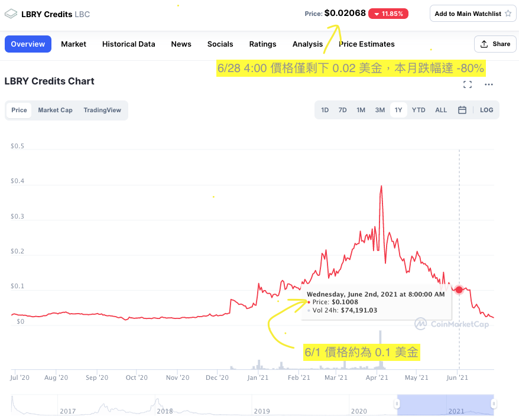Image resolution: width=519 pixels, height=420 pixels.
Task: Click Add to Main Watchlist button
Action: [473, 14]
